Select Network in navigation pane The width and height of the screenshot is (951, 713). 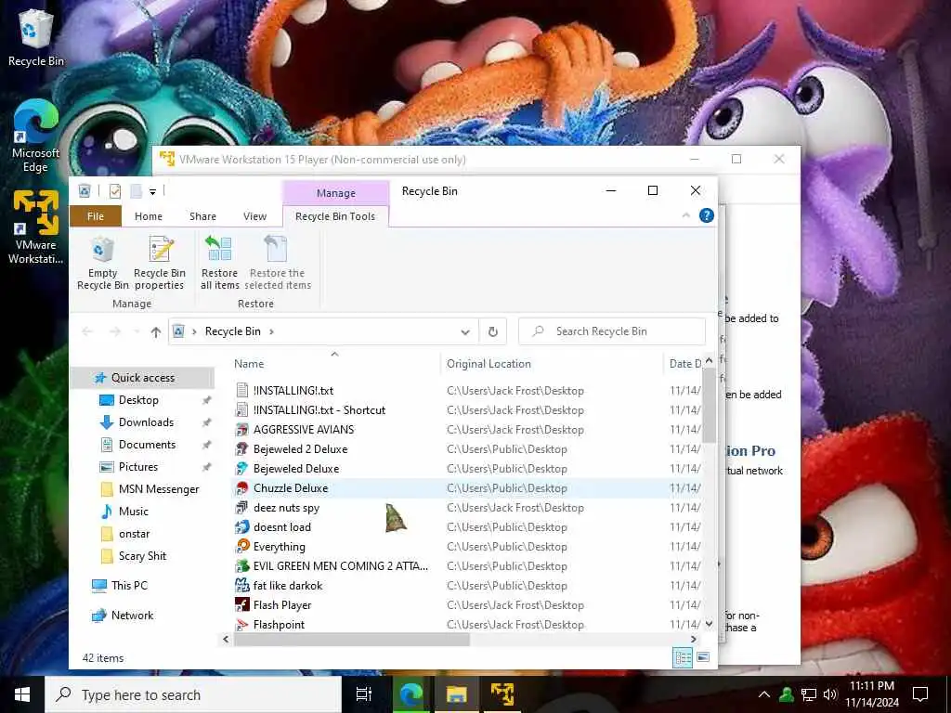(x=132, y=616)
